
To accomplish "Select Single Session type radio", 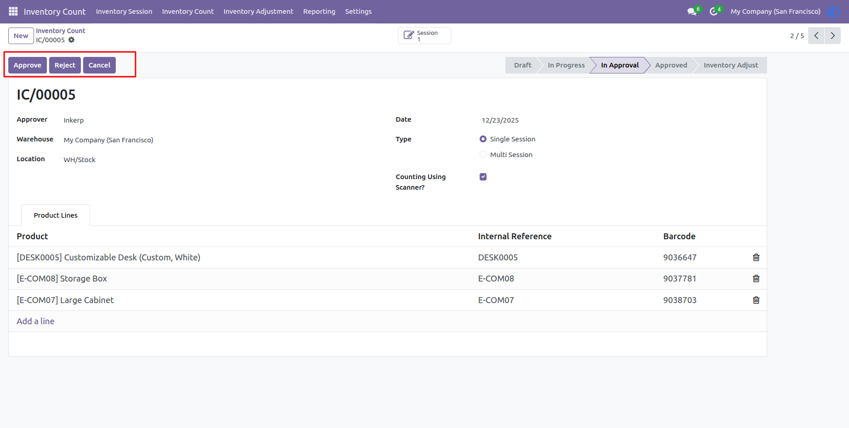I will pos(483,139).
